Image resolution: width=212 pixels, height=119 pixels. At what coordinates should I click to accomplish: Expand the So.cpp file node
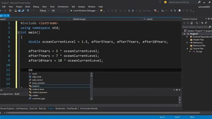(x=190, y=52)
